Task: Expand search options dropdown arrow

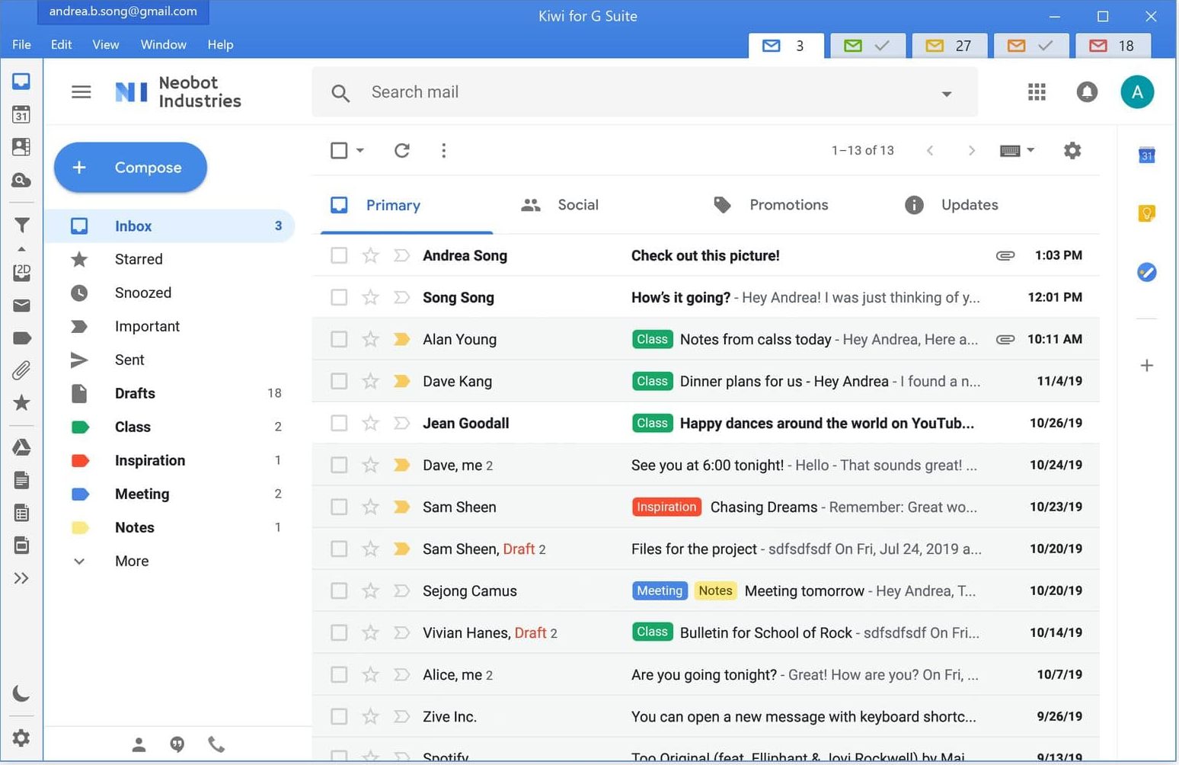Action: (947, 94)
